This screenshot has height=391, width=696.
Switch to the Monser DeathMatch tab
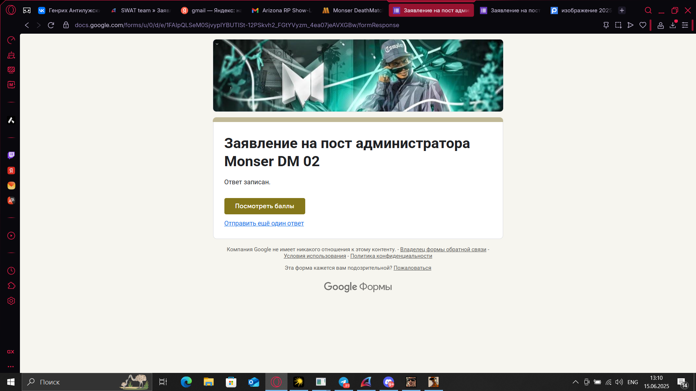click(353, 10)
